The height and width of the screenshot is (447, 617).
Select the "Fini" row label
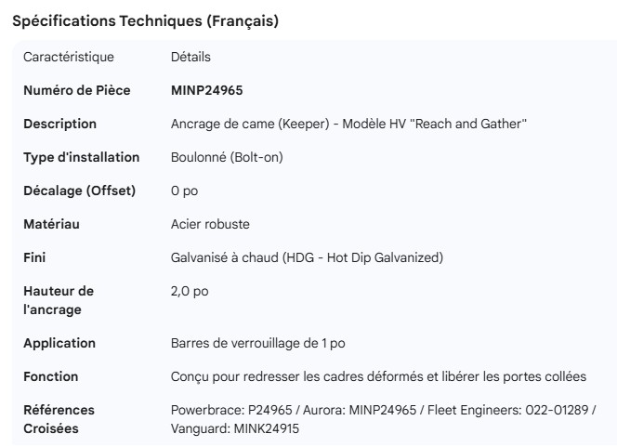(x=34, y=257)
